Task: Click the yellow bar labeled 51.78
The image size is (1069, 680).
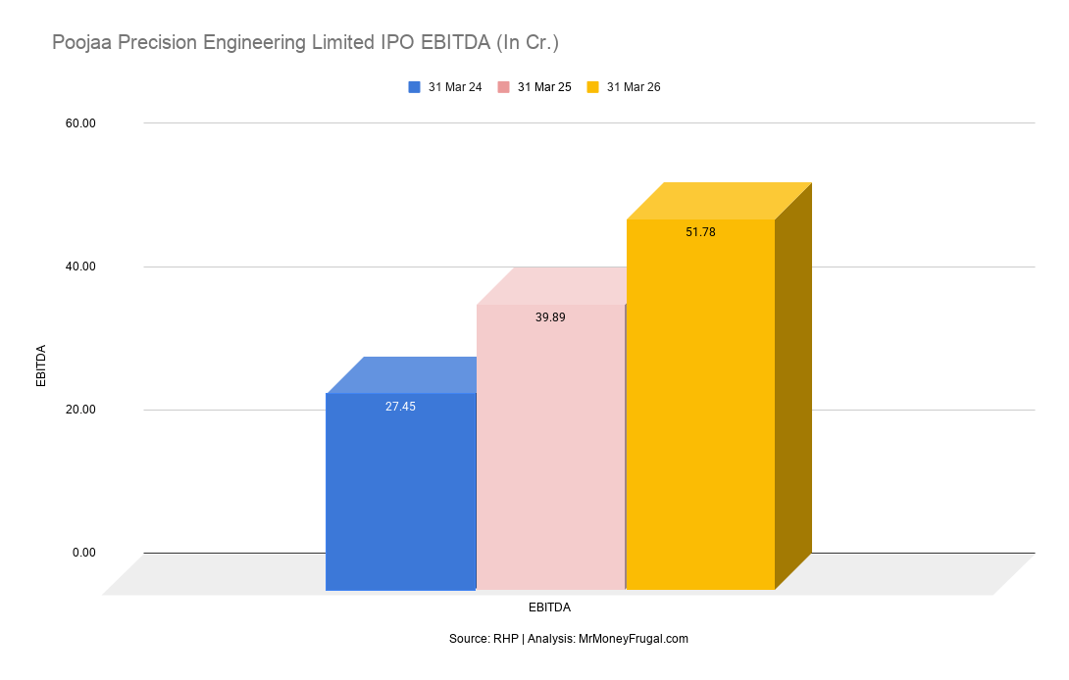Action: point(701,404)
